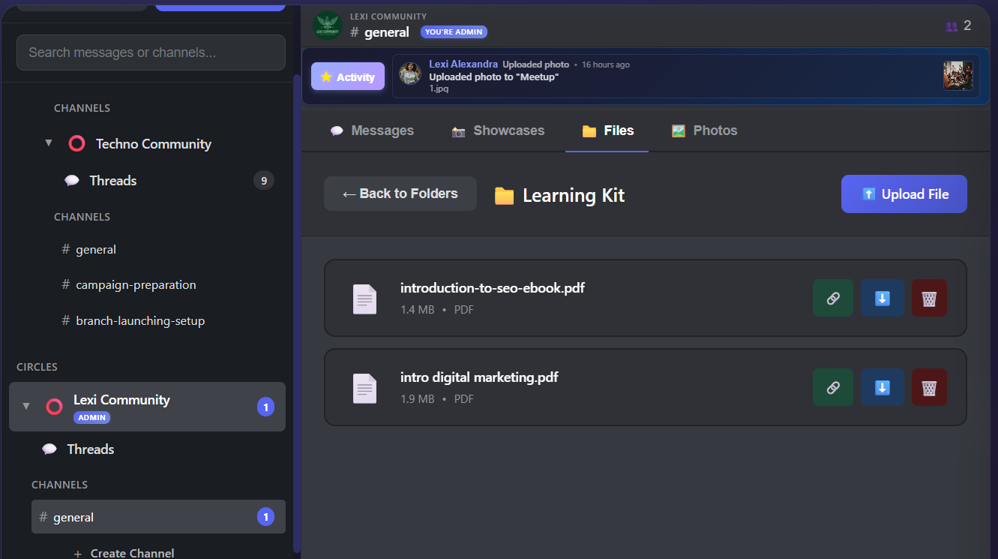This screenshot has width=998, height=559.
Task: Open the Messages tab
Action: 372,130
